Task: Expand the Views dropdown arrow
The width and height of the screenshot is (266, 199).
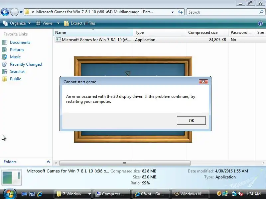Action: tap(58, 23)
